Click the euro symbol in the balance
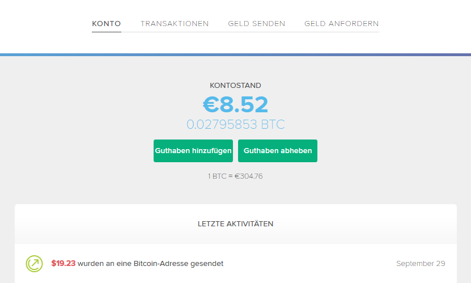This screenshot has height=283, width=471. (x=211, y=105)
